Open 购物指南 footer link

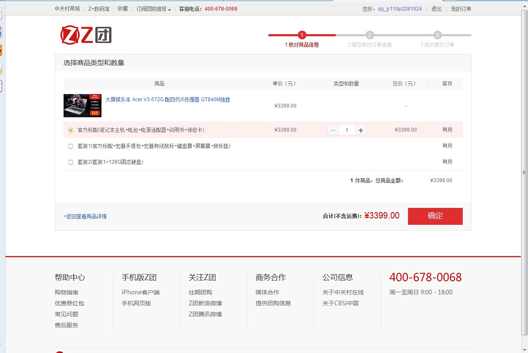pos(67,292)
